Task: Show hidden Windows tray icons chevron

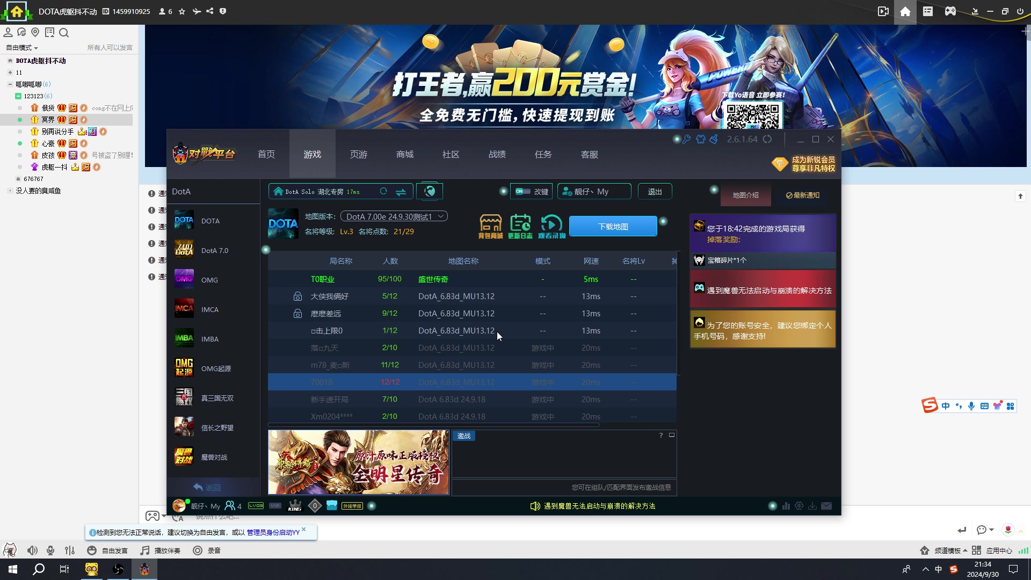Action: [x=925, y=569]
